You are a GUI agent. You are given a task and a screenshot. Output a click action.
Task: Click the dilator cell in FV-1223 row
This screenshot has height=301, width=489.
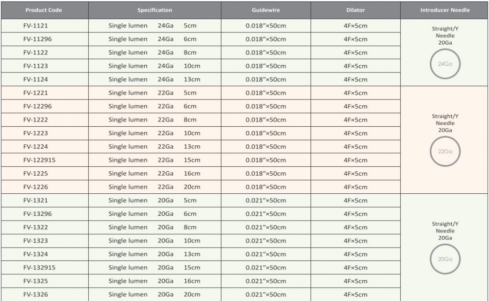(x=355, y=133)
